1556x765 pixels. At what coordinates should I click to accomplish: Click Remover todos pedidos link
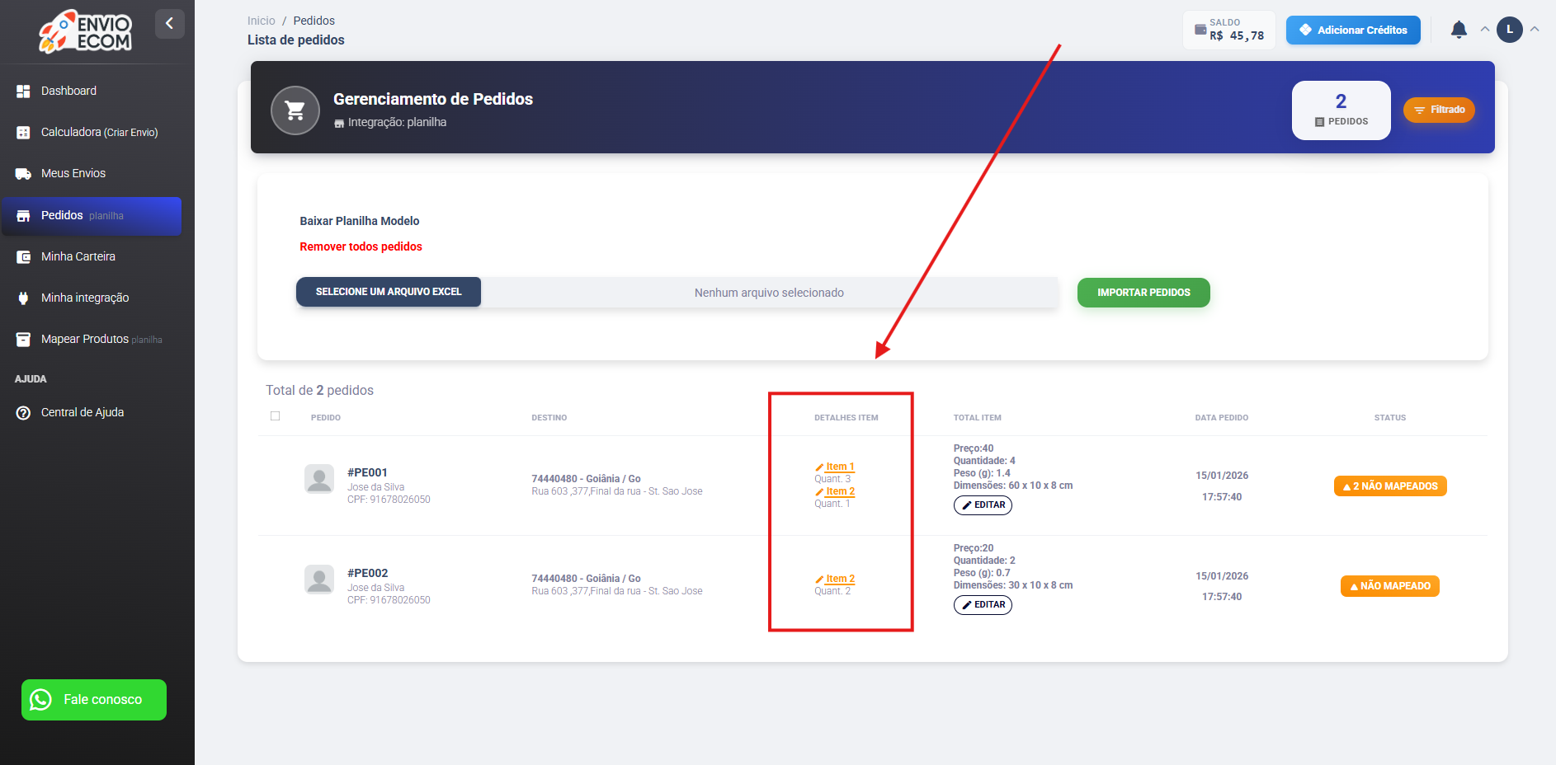[x=361, y=246]
